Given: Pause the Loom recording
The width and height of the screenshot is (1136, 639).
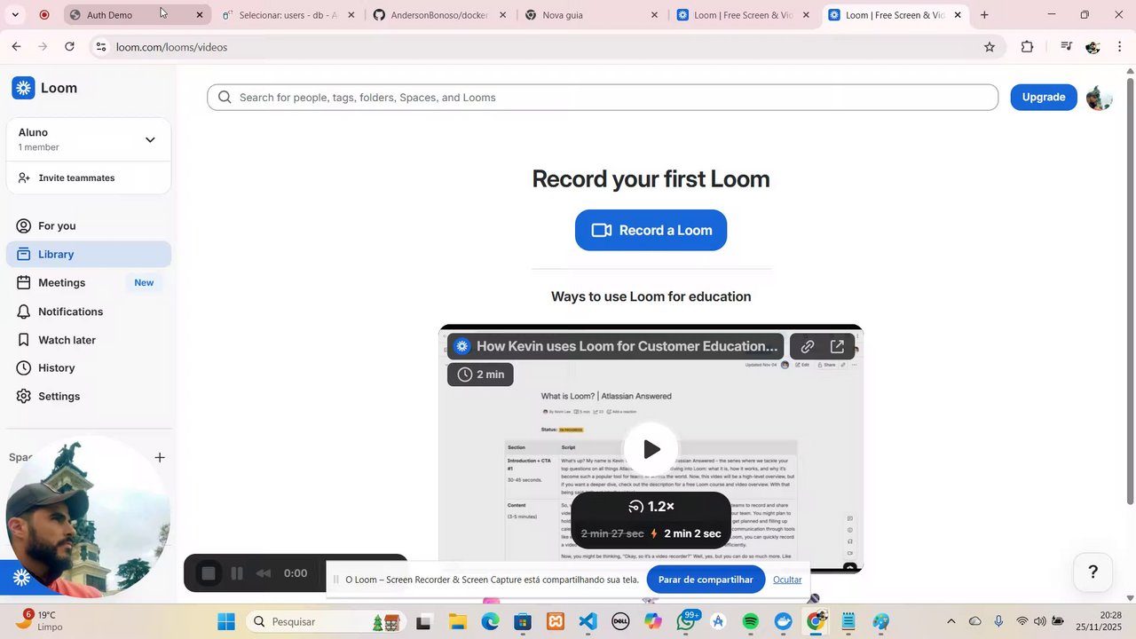Looking at the screenshot, I should coord(237,573).
